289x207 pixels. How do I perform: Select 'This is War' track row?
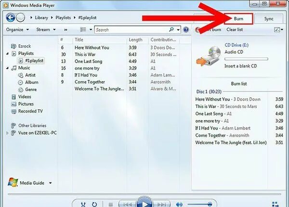click(x=119, y=54)
